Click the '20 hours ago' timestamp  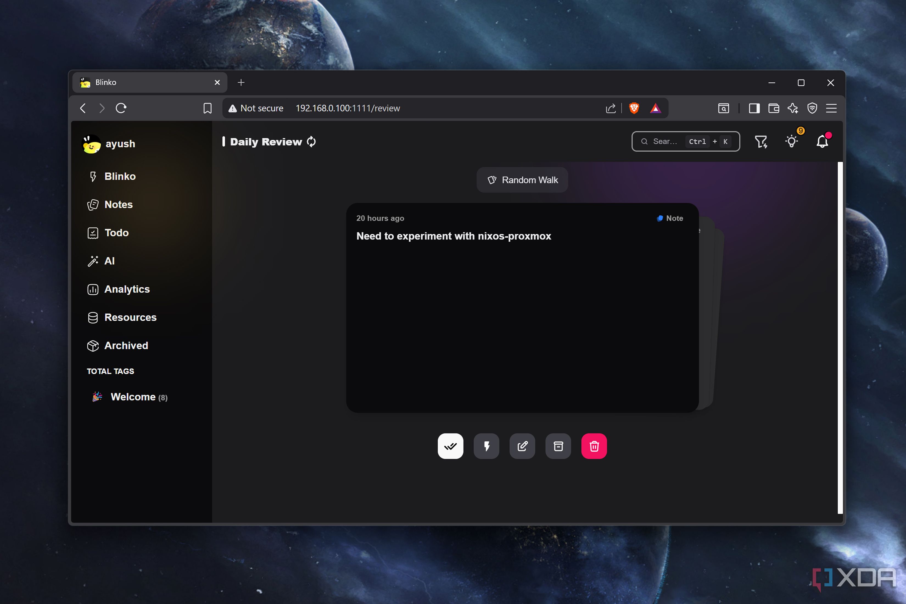[380, 219]
